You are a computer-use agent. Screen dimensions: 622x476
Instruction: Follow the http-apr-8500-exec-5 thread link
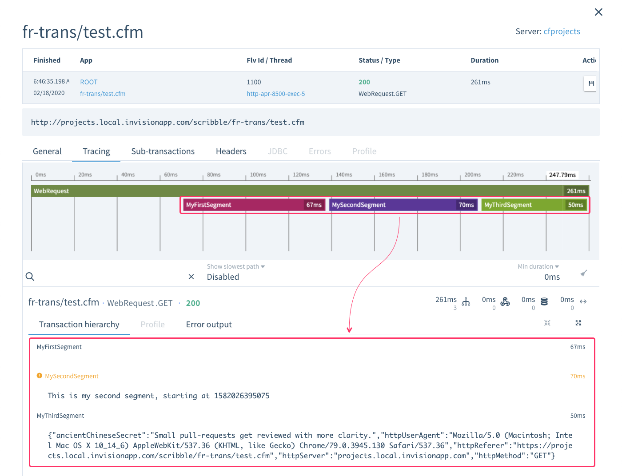[x=275, y=94]
